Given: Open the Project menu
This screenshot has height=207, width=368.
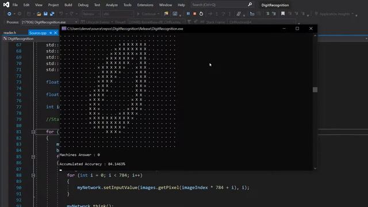Looking at the screenshot, I should pos(53,5).
